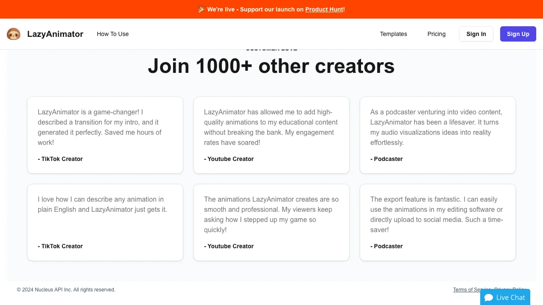Screen dimensions: 543x305
Task: Click the 2024 Nucleus API copyright text
Action: [x=66, y=290]
